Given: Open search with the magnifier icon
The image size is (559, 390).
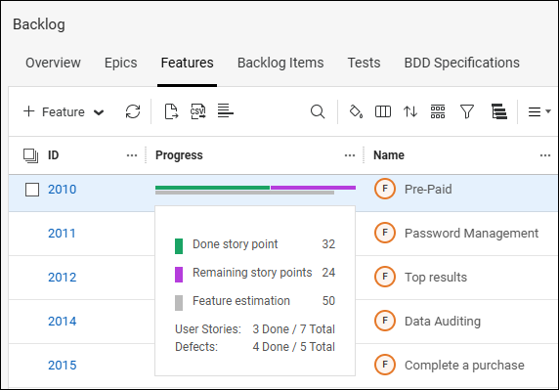Looking at the screenshot, I should click(318, 111).
